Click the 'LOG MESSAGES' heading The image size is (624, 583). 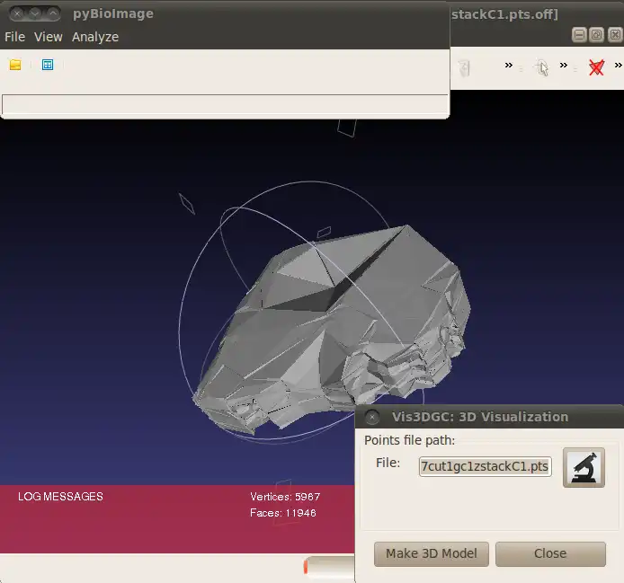(x=60, y=497)
